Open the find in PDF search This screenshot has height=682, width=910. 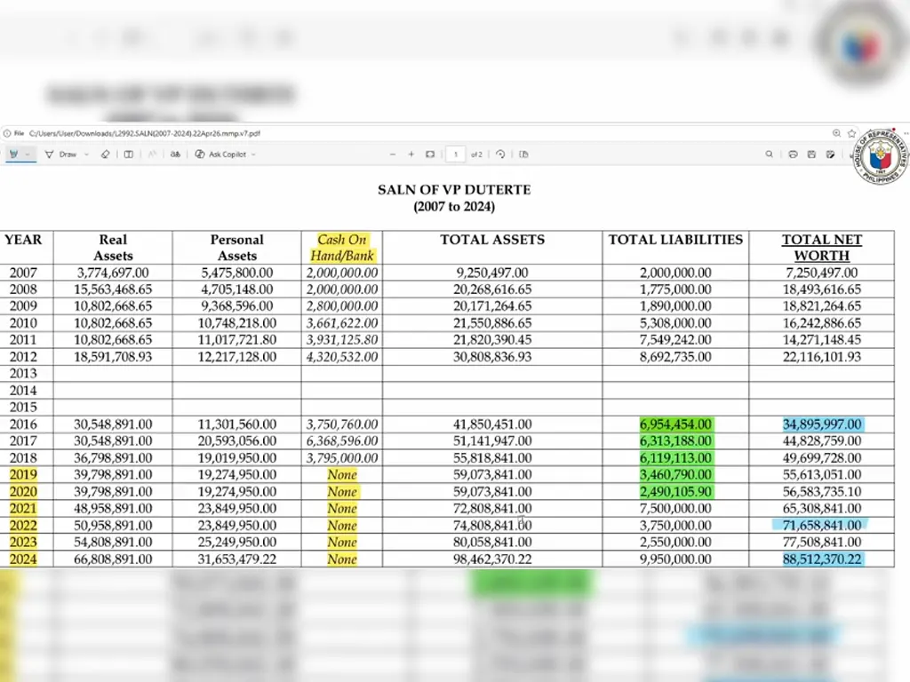pos(770,155)
